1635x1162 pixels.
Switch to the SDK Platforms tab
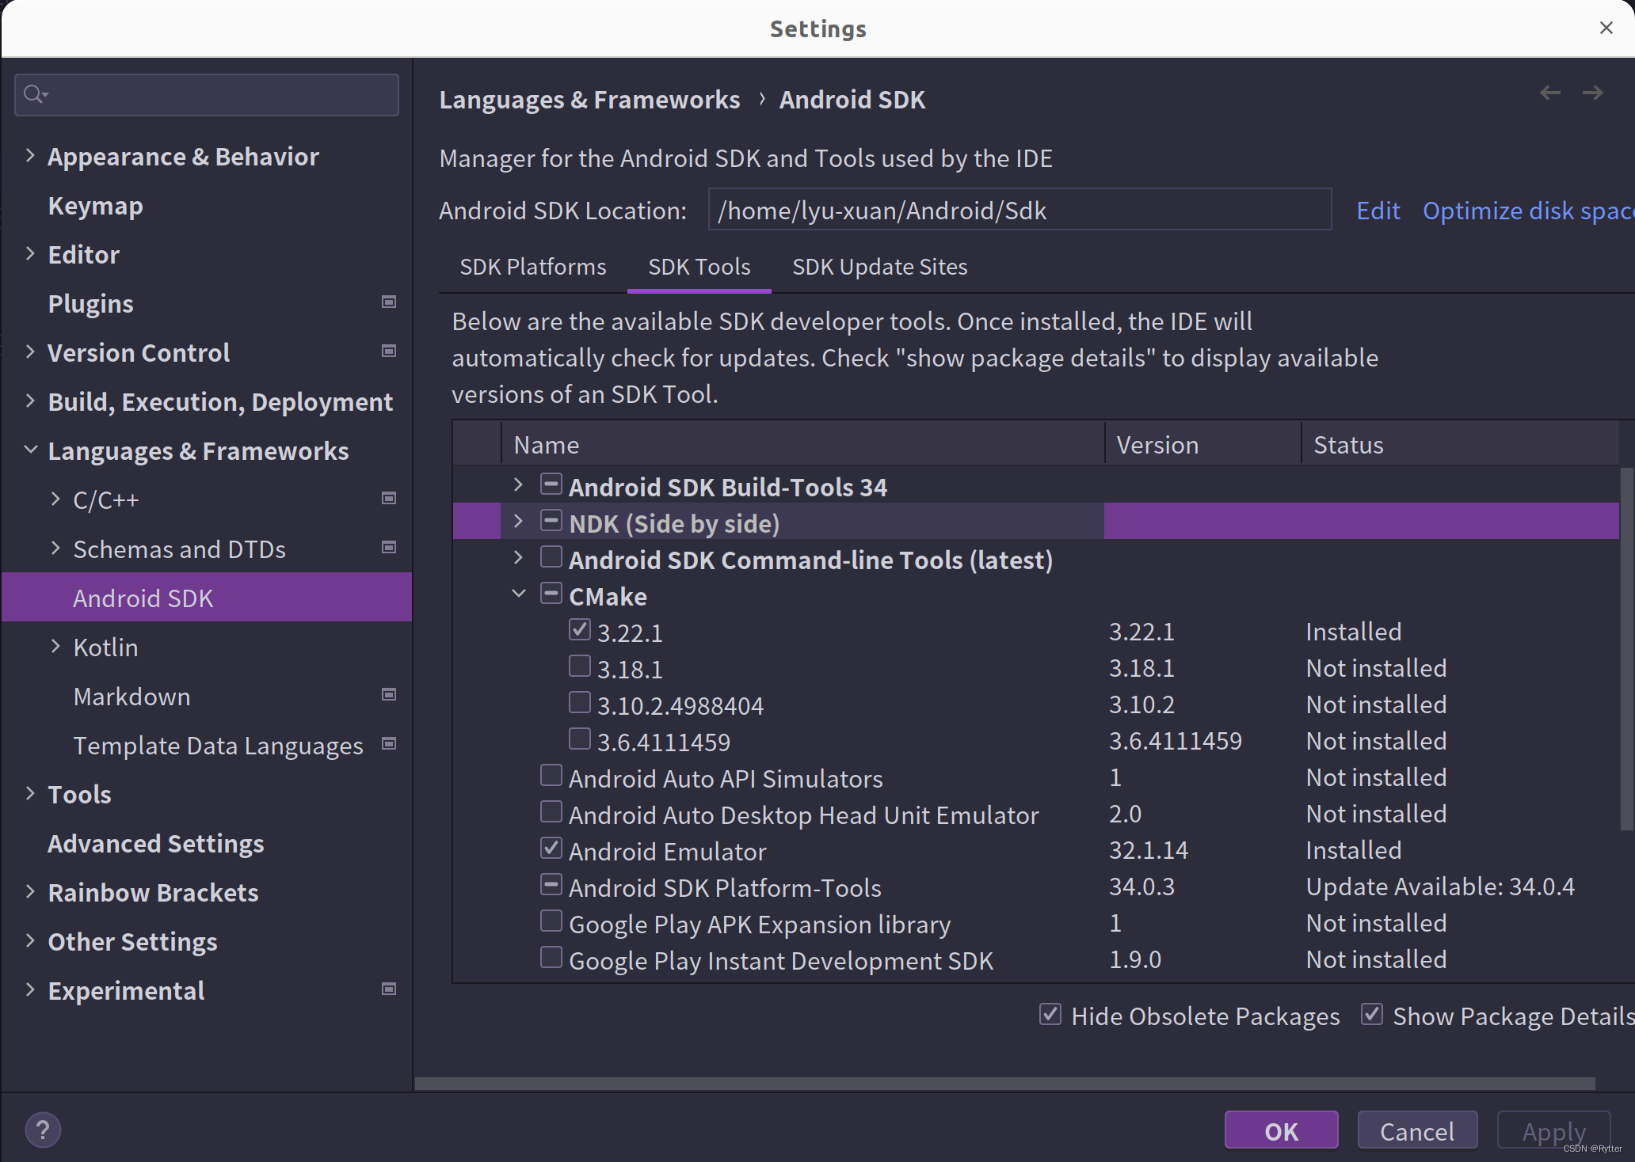(x=533, y=267)
